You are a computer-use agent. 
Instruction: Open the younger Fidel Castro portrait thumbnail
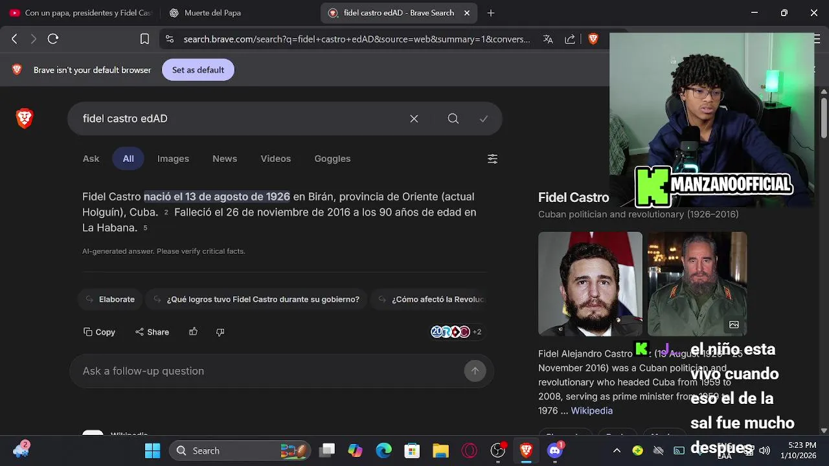point(590,283)
